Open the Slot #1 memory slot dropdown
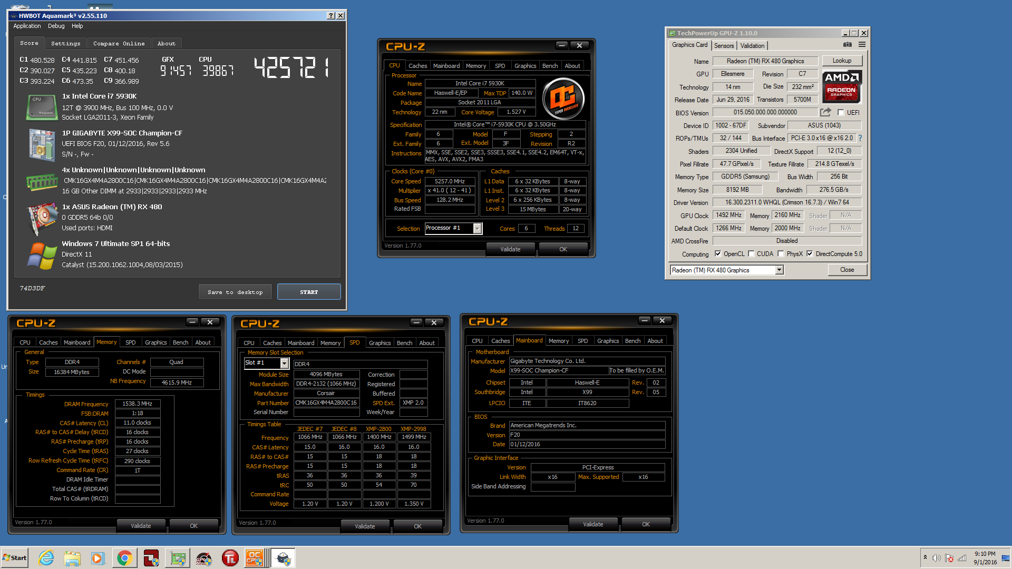Screen dimensions: 1012x569 coord(284,363)
